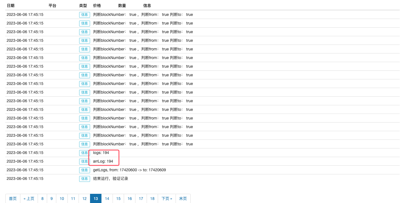Image resolution: width=405 pixels, height=203 pixels.
Task: Click the 信息 badge on the tenth row
Action: 84,92
